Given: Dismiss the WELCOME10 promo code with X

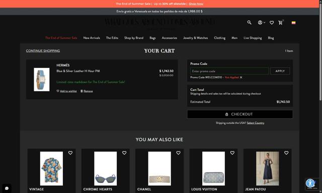Looking at the screenshot, I should [241, 77].
